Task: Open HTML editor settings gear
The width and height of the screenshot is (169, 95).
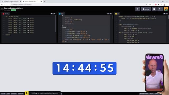Action: click(52, 14)
